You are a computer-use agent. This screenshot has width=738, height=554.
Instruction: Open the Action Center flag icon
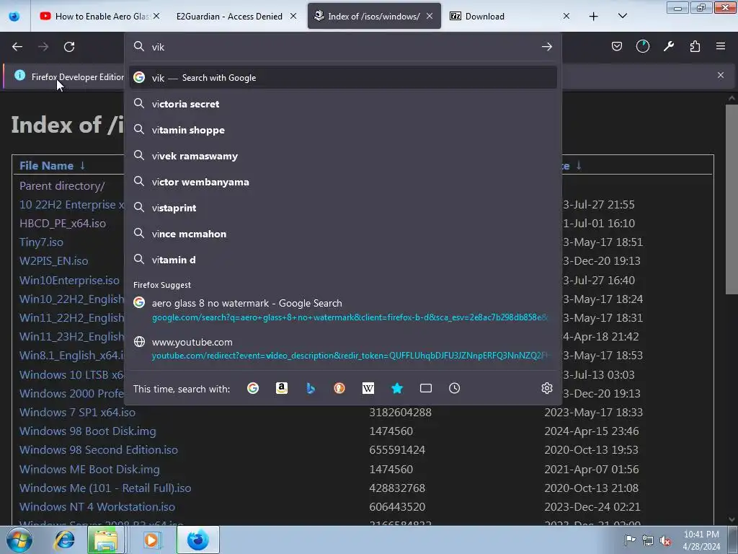(629, 540)
